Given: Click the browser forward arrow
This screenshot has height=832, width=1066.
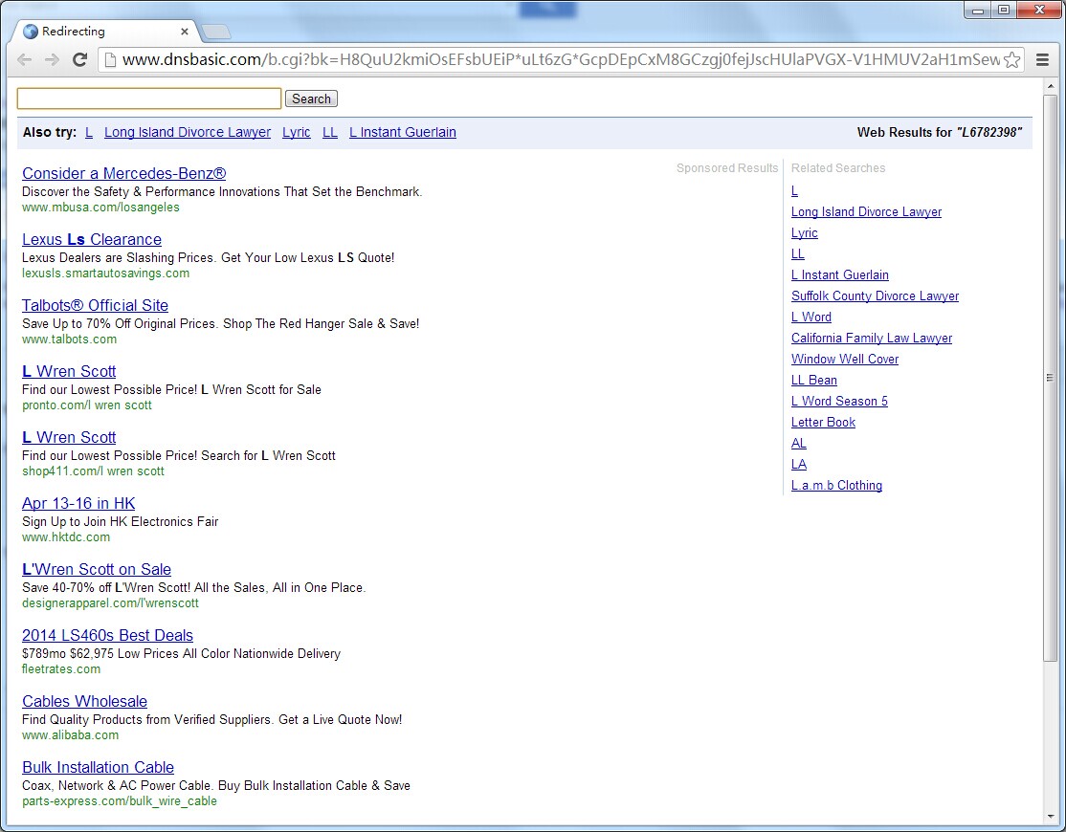Looking at the screenshot, I should [52, 59].
